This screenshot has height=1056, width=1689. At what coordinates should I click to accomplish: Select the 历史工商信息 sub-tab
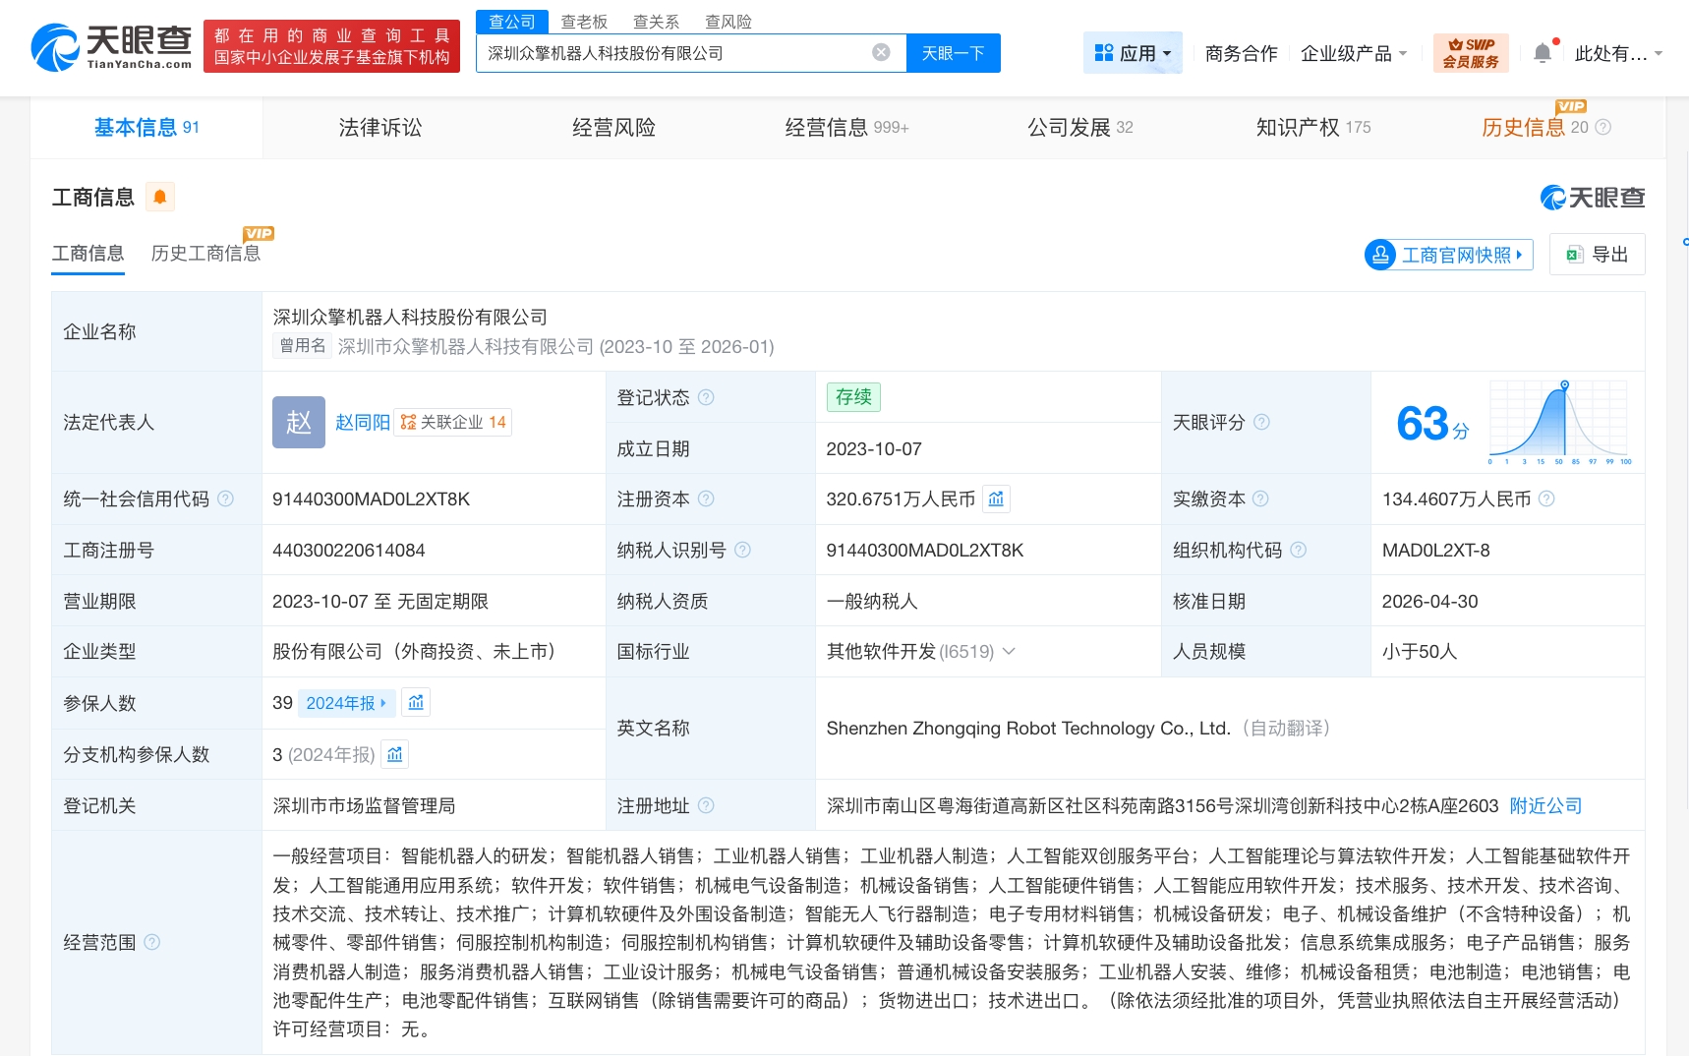point(205,254)
